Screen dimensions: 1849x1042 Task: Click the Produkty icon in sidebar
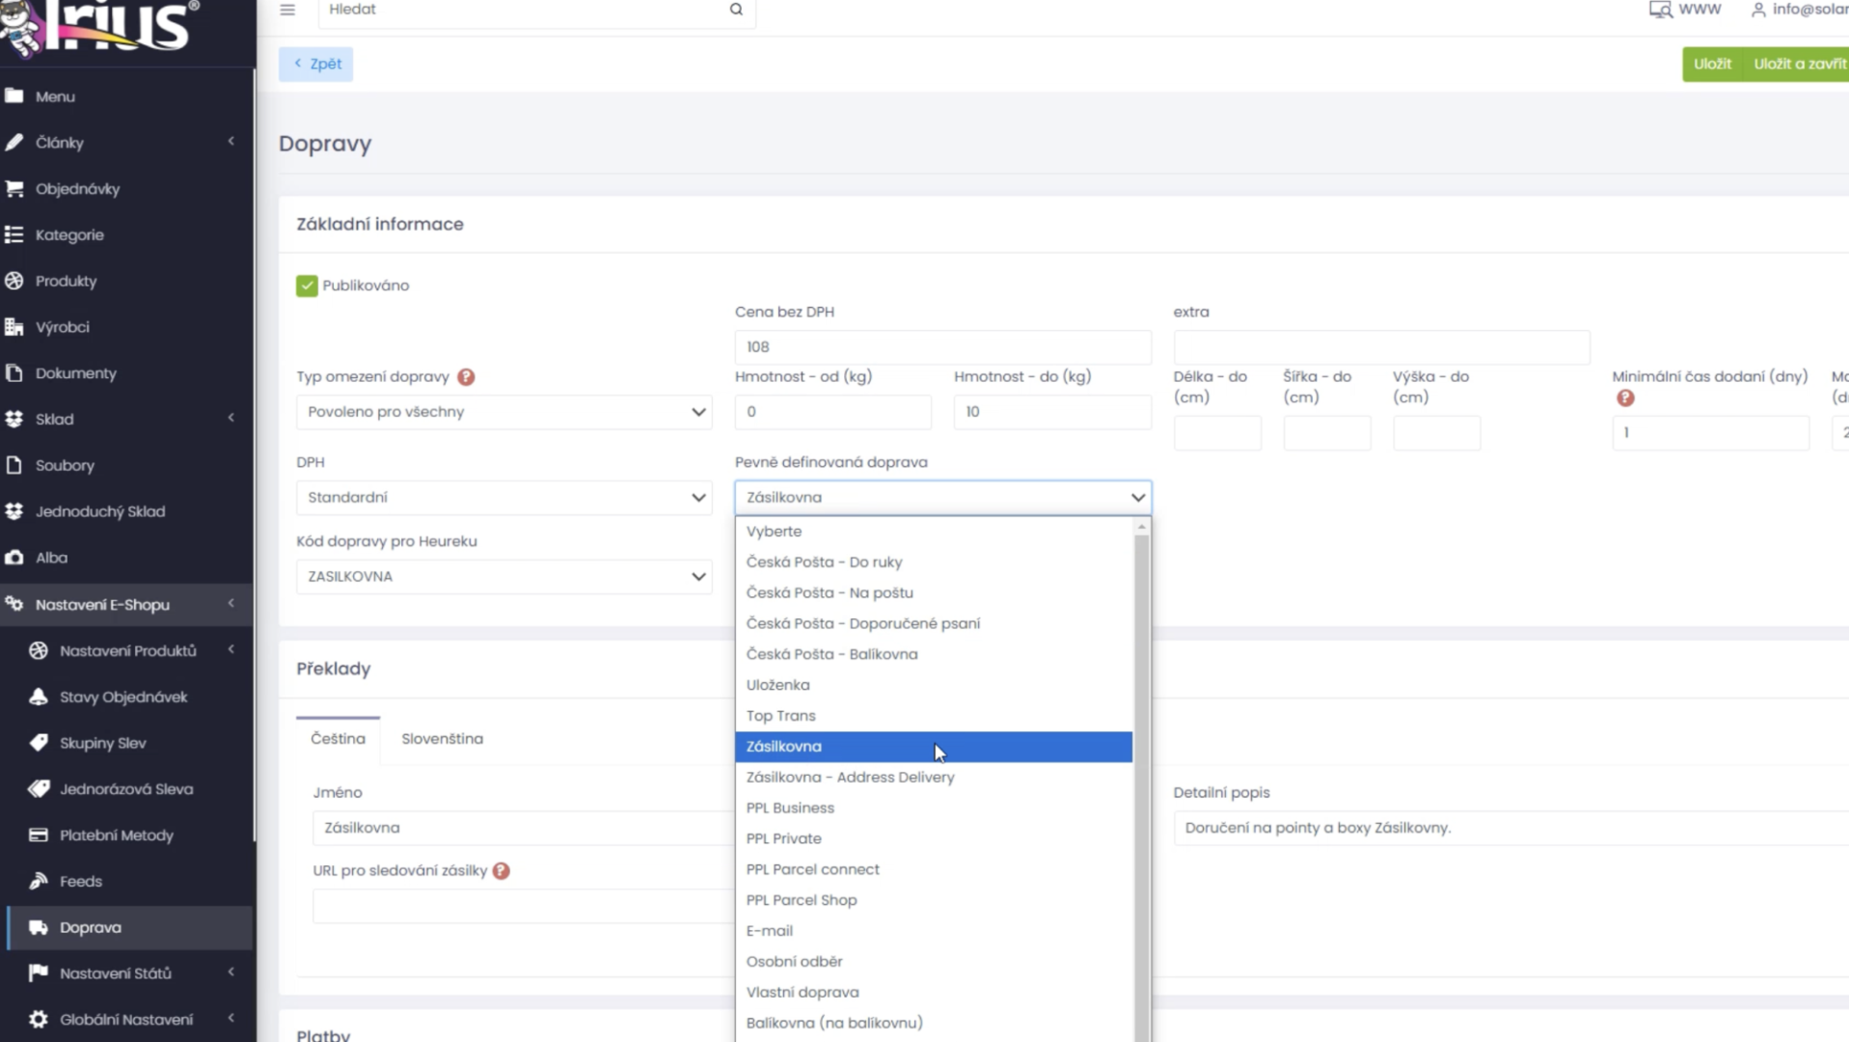(14, 281)
